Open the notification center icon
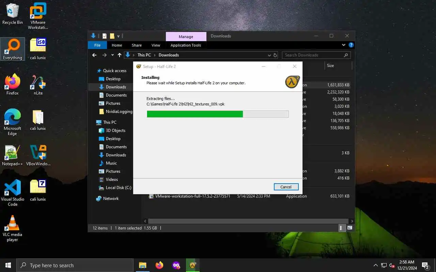Screen dimensions: 436x272 pyautogui.click(x=425, y=265)
